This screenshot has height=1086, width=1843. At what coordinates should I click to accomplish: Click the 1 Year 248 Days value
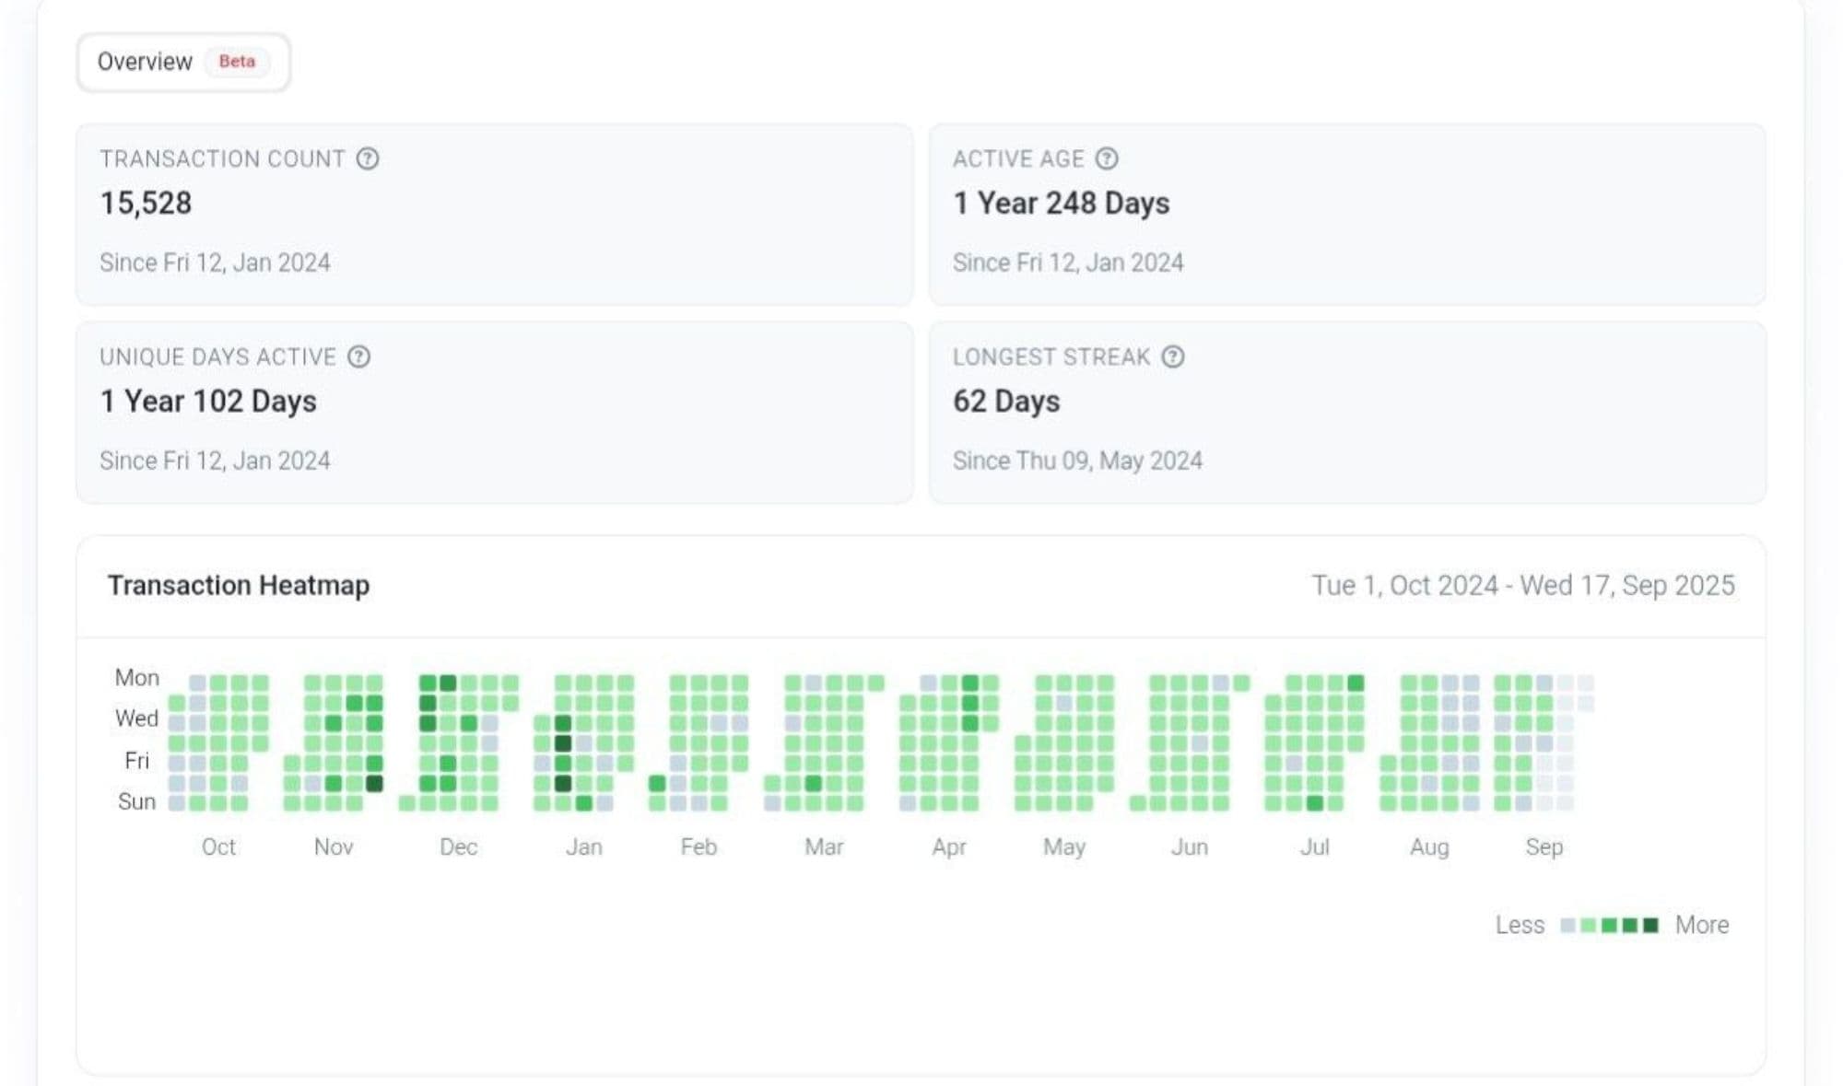(1061, 203)
